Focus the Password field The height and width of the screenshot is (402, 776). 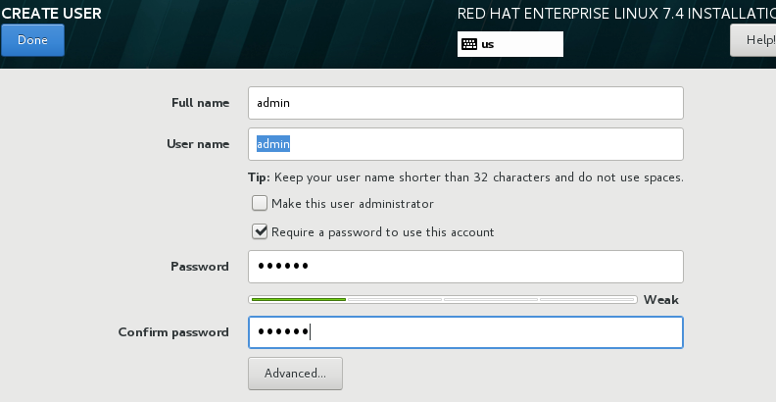[x=465, y=267]
